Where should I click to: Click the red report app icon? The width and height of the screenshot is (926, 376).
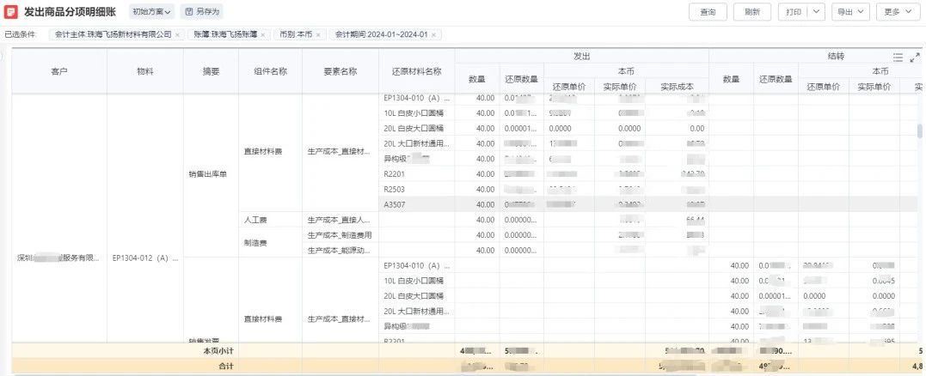click(11, 12)
